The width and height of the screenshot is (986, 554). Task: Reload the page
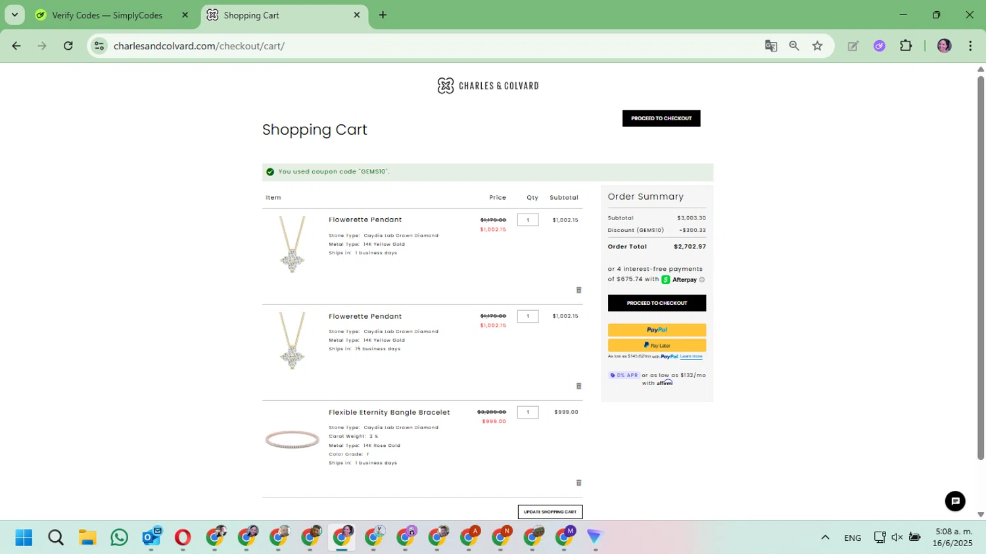point(68,46)
